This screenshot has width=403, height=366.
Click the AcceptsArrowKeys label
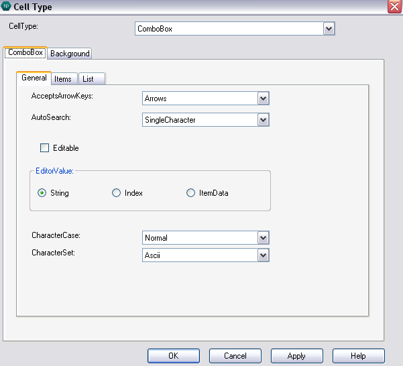pos(62,96)
